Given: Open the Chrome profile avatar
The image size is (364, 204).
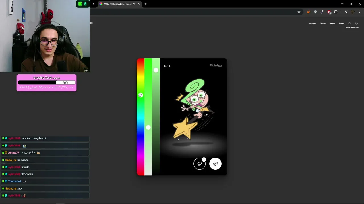Looking at the screenshot, I should 353,12.
